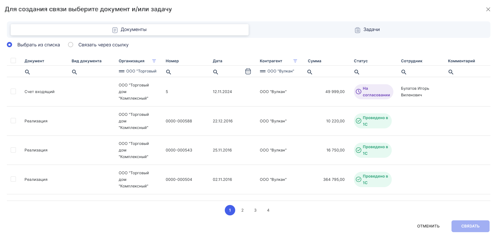Switch to the Задачи tab

(367, 30)
